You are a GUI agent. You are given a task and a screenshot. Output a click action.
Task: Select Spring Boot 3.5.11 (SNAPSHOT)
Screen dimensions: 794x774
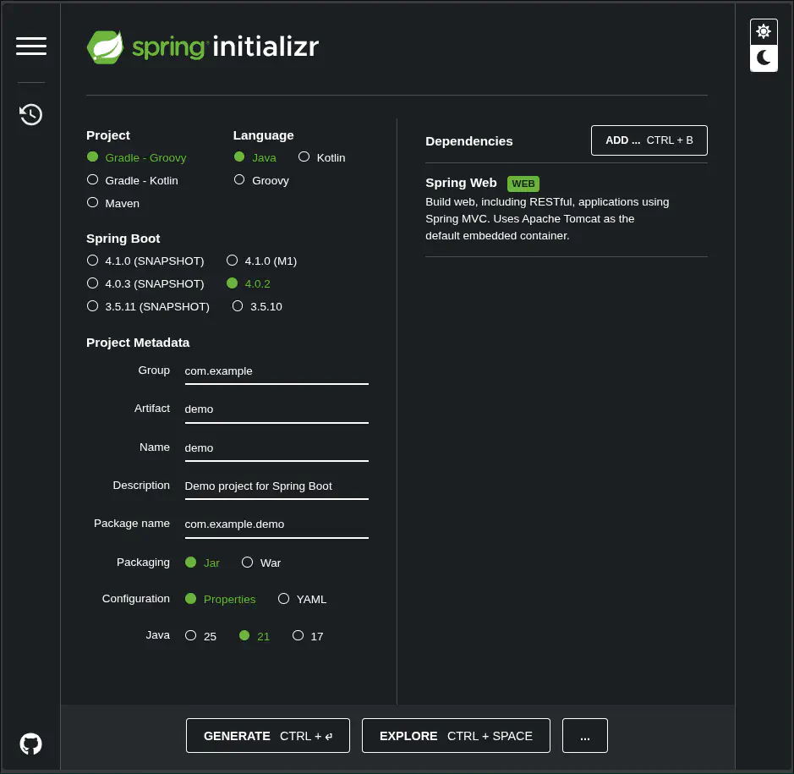[x=148, y=306]
